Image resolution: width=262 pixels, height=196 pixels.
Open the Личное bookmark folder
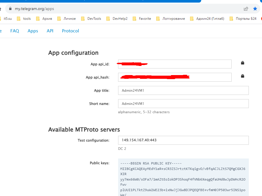(67, 19)
